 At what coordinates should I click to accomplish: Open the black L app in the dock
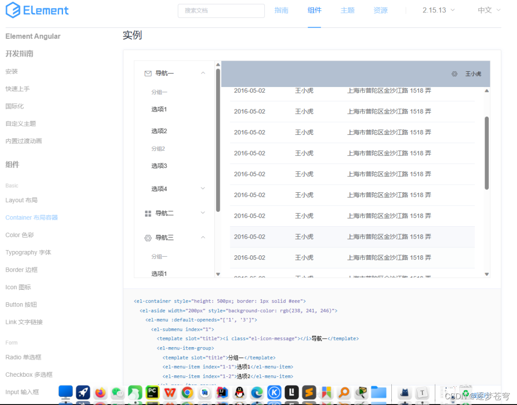(292, 393)
